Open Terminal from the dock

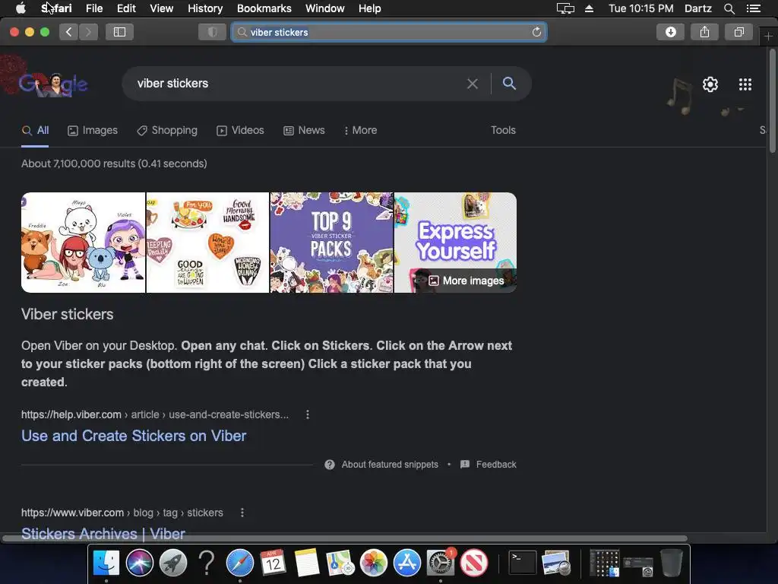(523, 563)
